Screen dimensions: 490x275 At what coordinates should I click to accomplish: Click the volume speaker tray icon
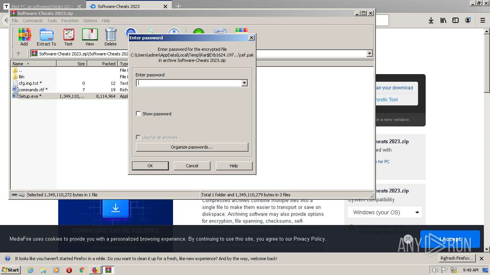(x=435, y=270)
